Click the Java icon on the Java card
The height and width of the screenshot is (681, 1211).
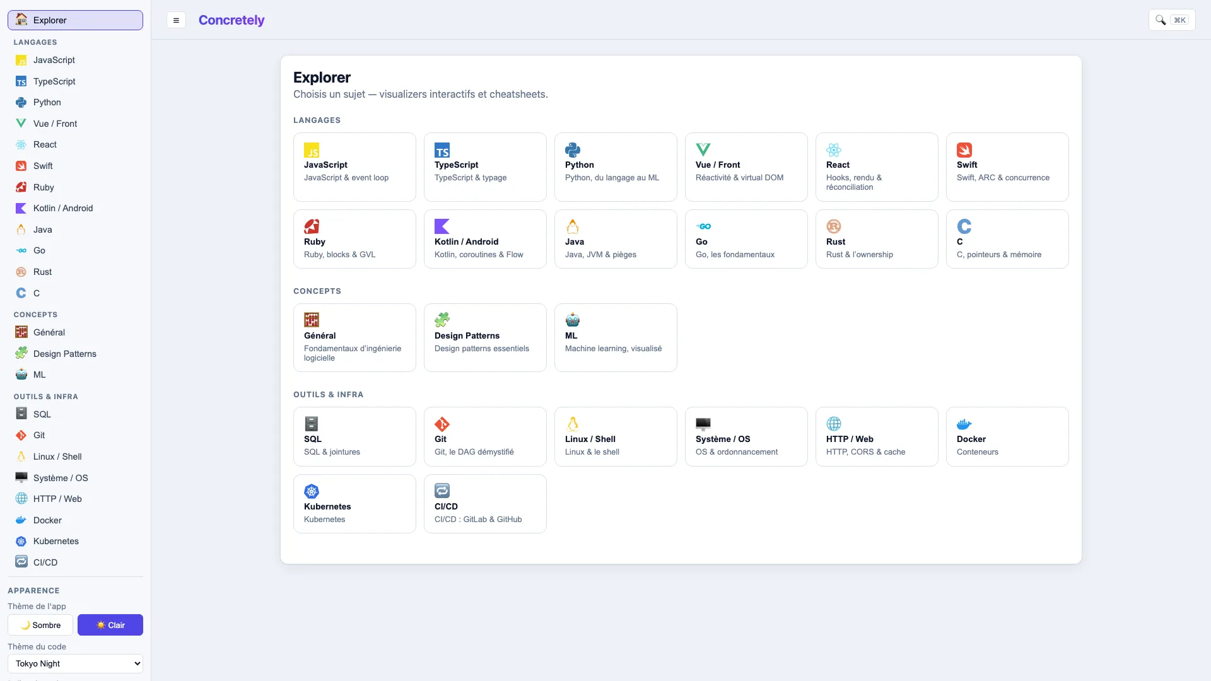coord(573,226)
